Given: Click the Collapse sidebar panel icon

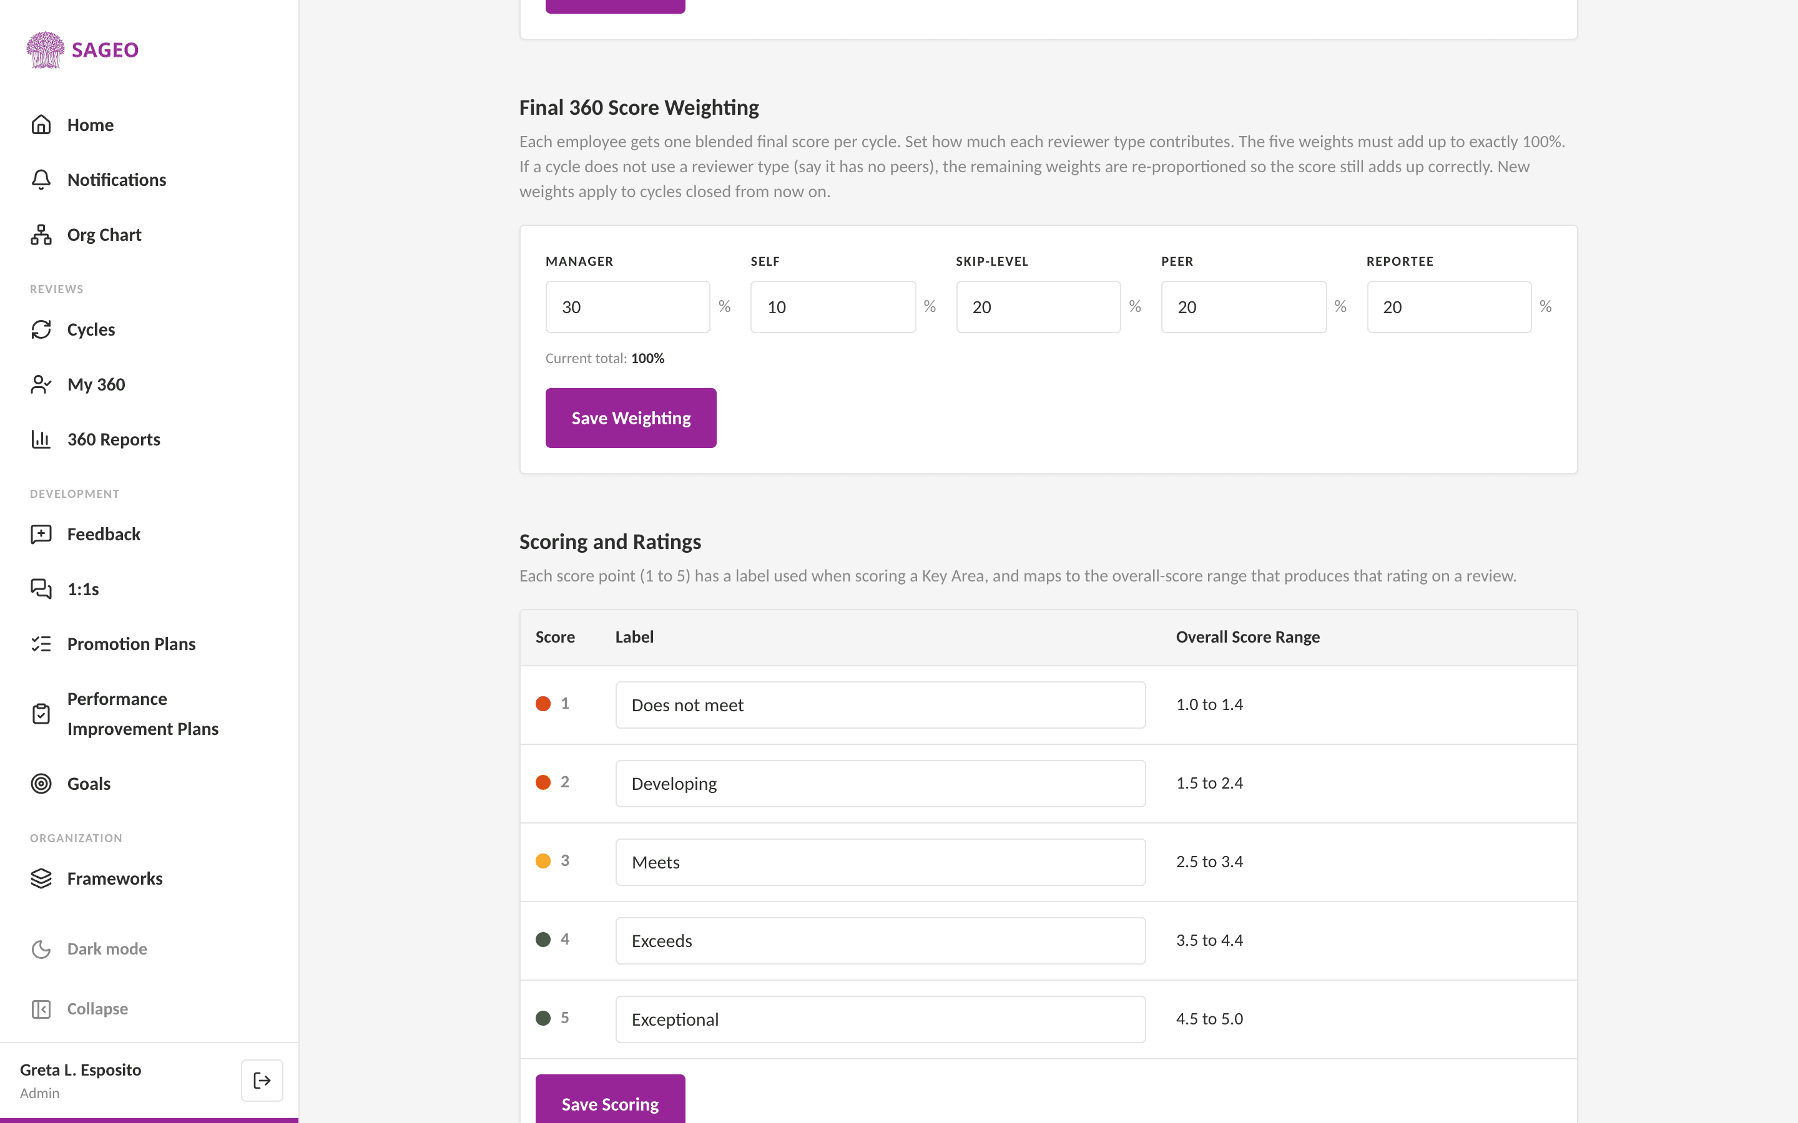Looking at the screenshot, I should coord(41,1009).
